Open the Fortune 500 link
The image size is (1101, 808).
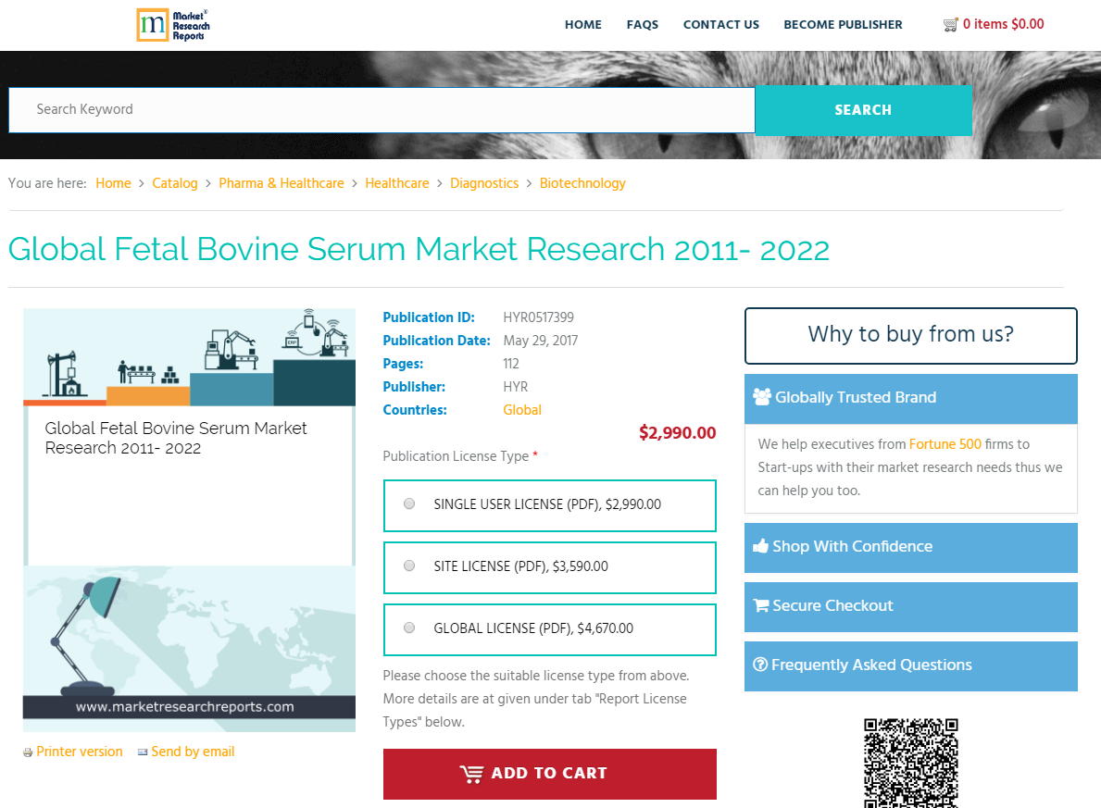[x=945, y=444]
